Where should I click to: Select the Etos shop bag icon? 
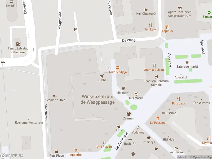coord(119,126)
